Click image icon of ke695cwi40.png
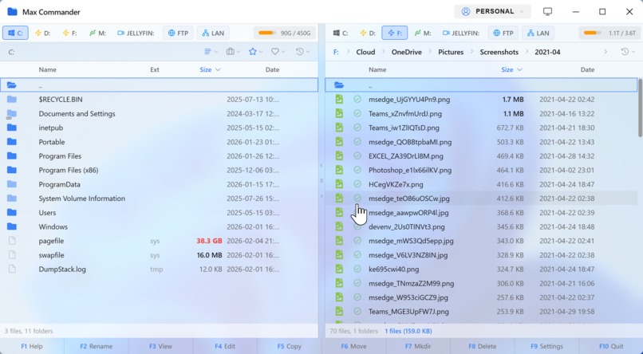 pyautogui.click(x=339, y=269)
